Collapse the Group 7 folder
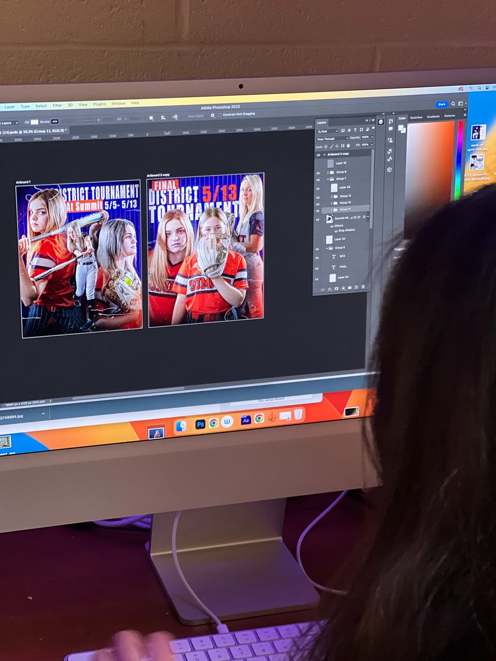The image size is (496, 661). pyautogui.click(x=328, y=179)
